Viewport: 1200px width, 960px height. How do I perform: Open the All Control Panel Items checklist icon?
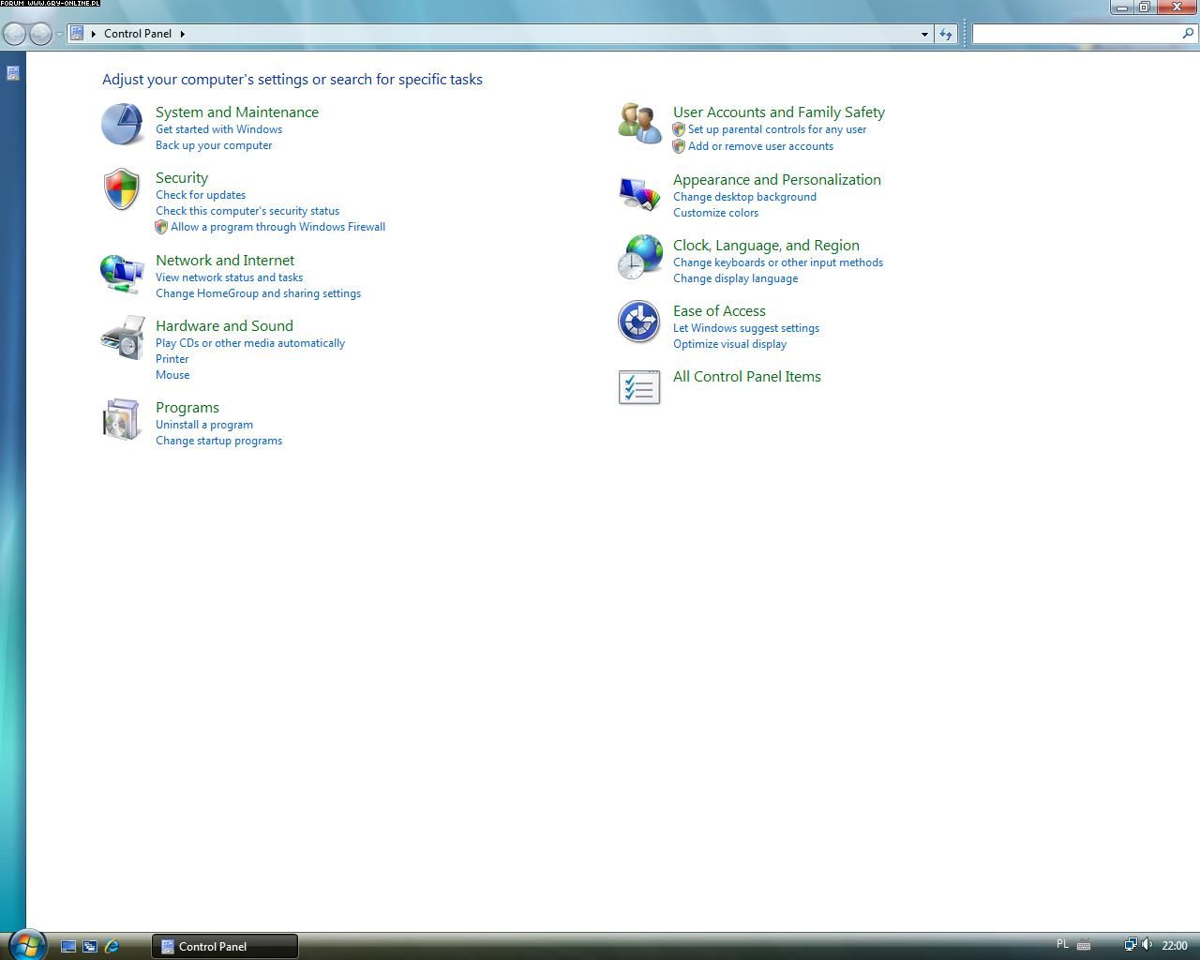coord(639,387)
